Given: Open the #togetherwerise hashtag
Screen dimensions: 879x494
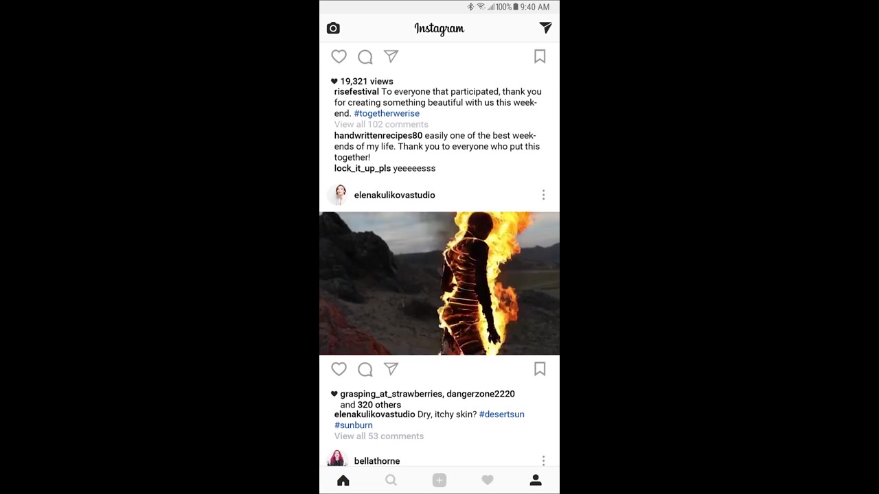Looking at the screenshot, I should coord(387,113).
